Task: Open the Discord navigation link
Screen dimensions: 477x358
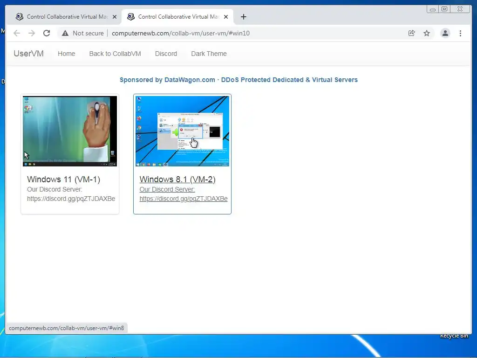Action: 166,54
